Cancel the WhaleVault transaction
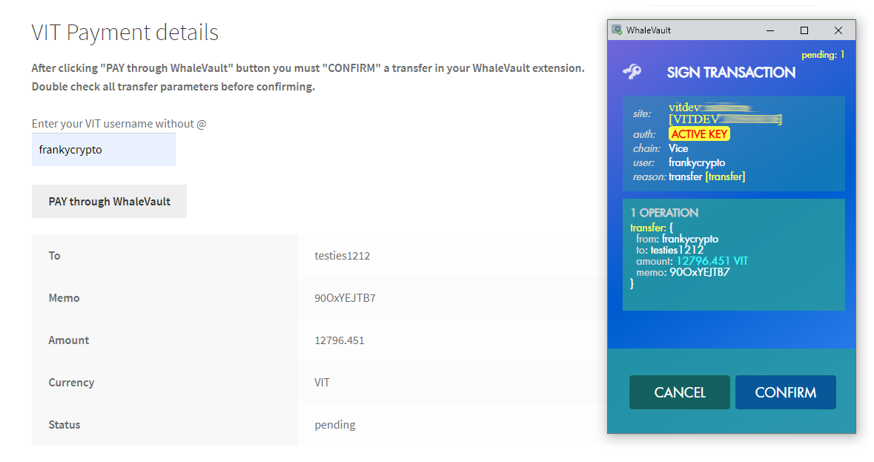874x462 pixels. [x=680, y=392]
